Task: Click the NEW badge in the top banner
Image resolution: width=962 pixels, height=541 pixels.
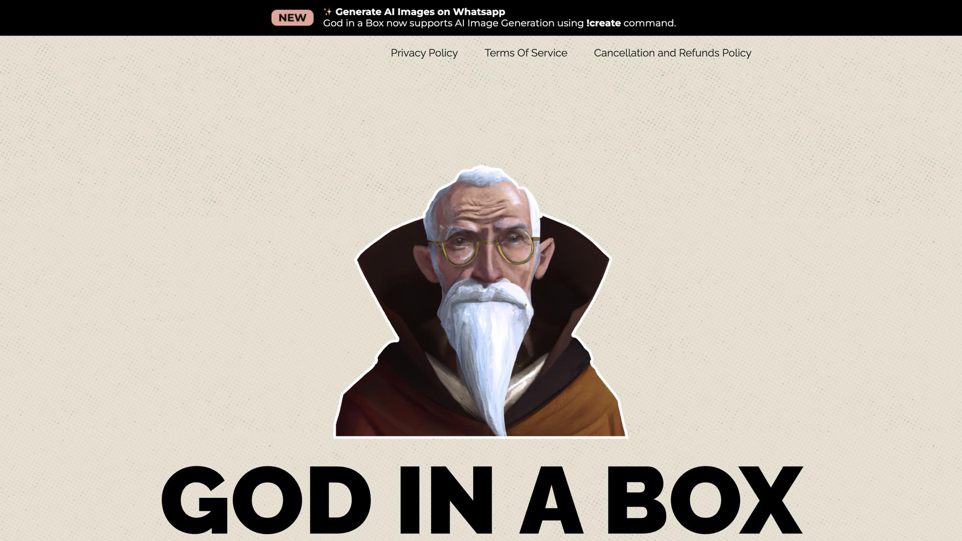Action: tap(292, 18)
